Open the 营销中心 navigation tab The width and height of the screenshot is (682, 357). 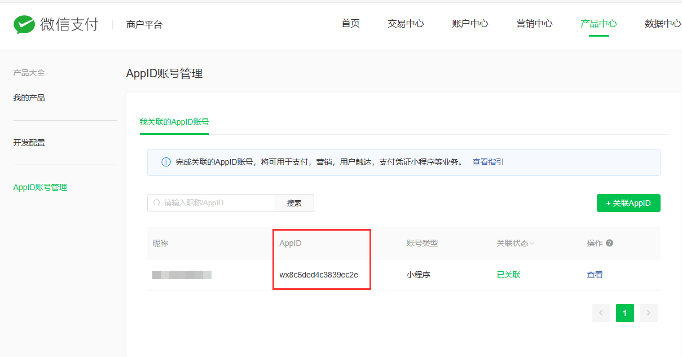point(534,24)
